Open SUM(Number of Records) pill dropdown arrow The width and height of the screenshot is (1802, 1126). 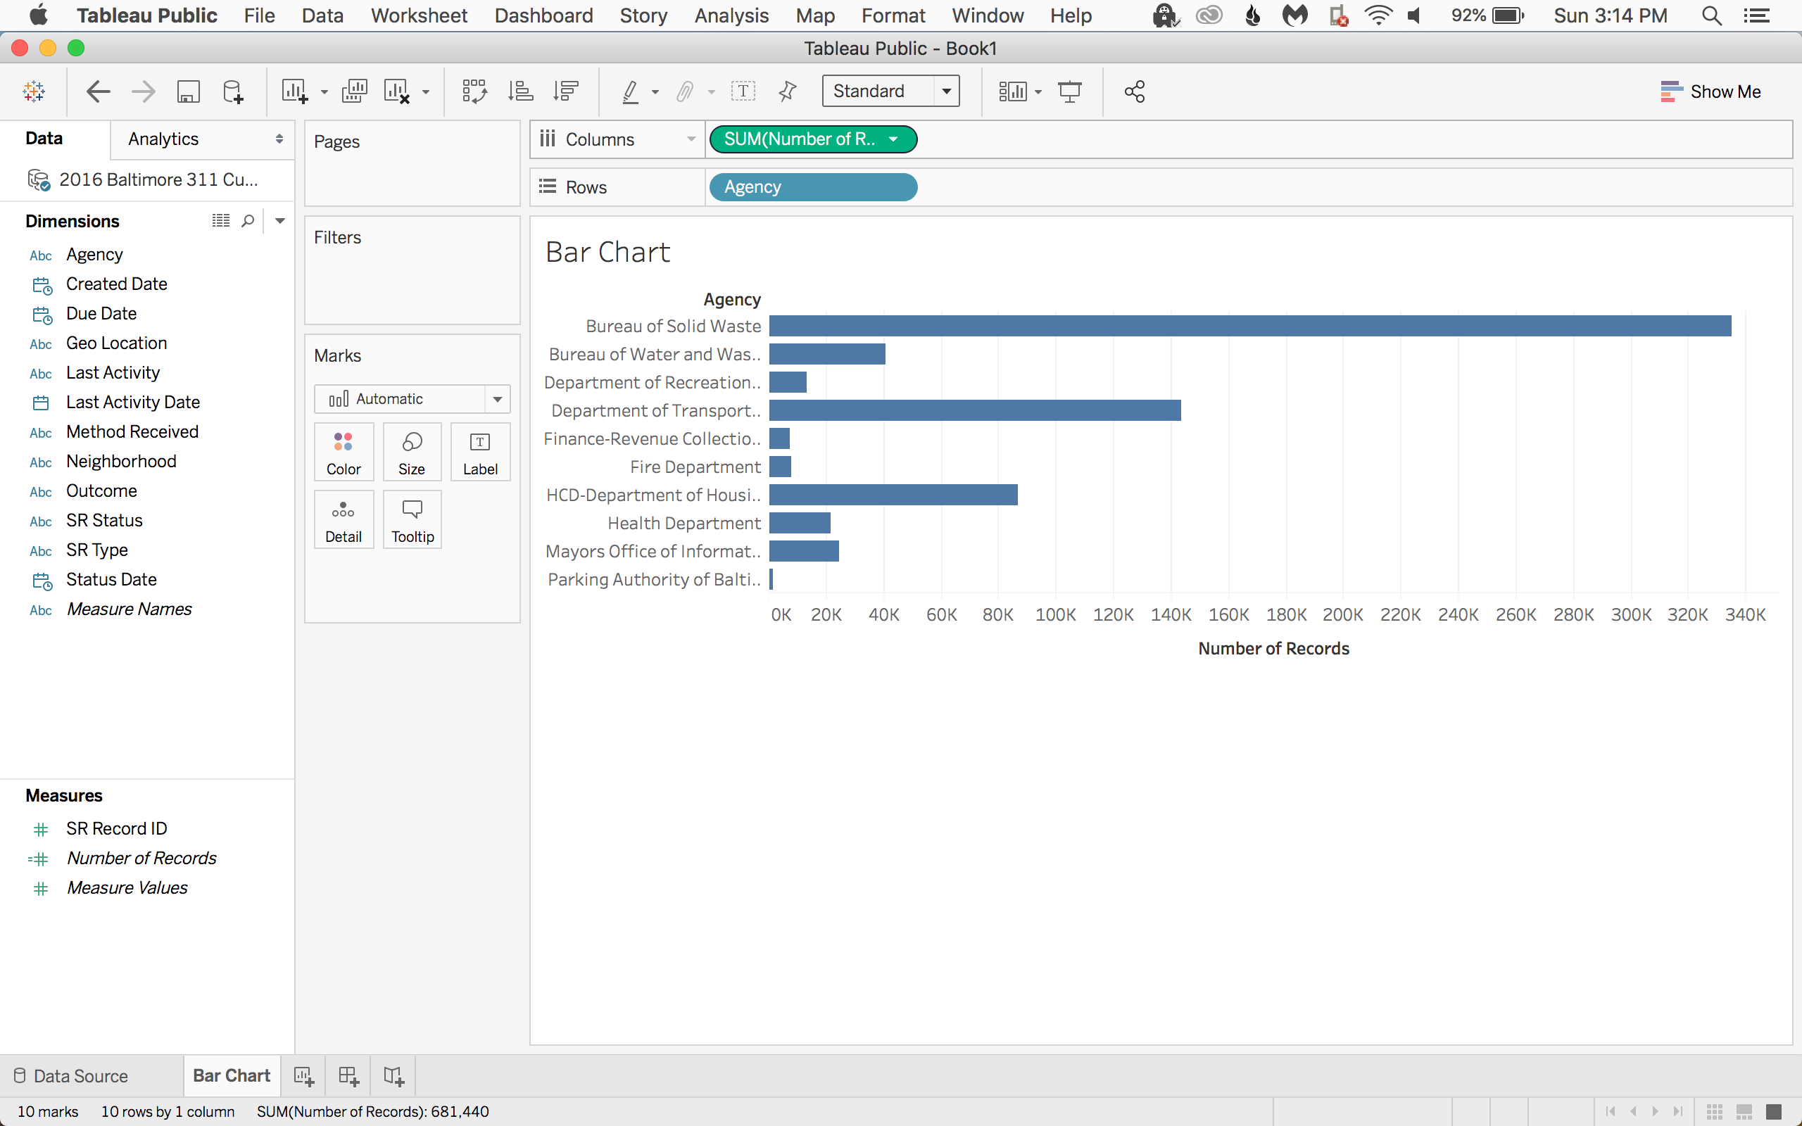[x=893, y=139]
